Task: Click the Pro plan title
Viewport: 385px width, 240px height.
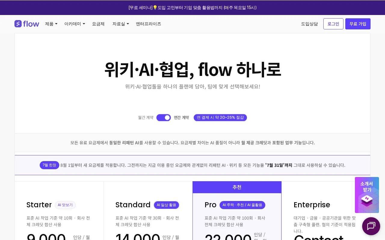Action: tap(211, 205)
